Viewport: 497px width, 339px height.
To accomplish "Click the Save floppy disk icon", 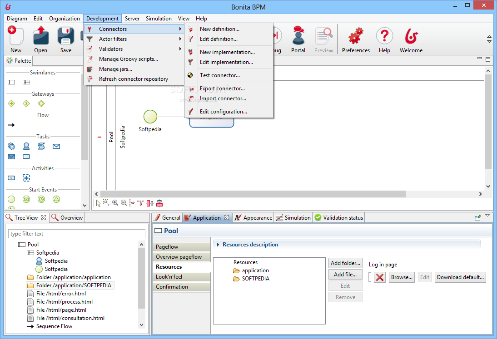I will (65, 36).
